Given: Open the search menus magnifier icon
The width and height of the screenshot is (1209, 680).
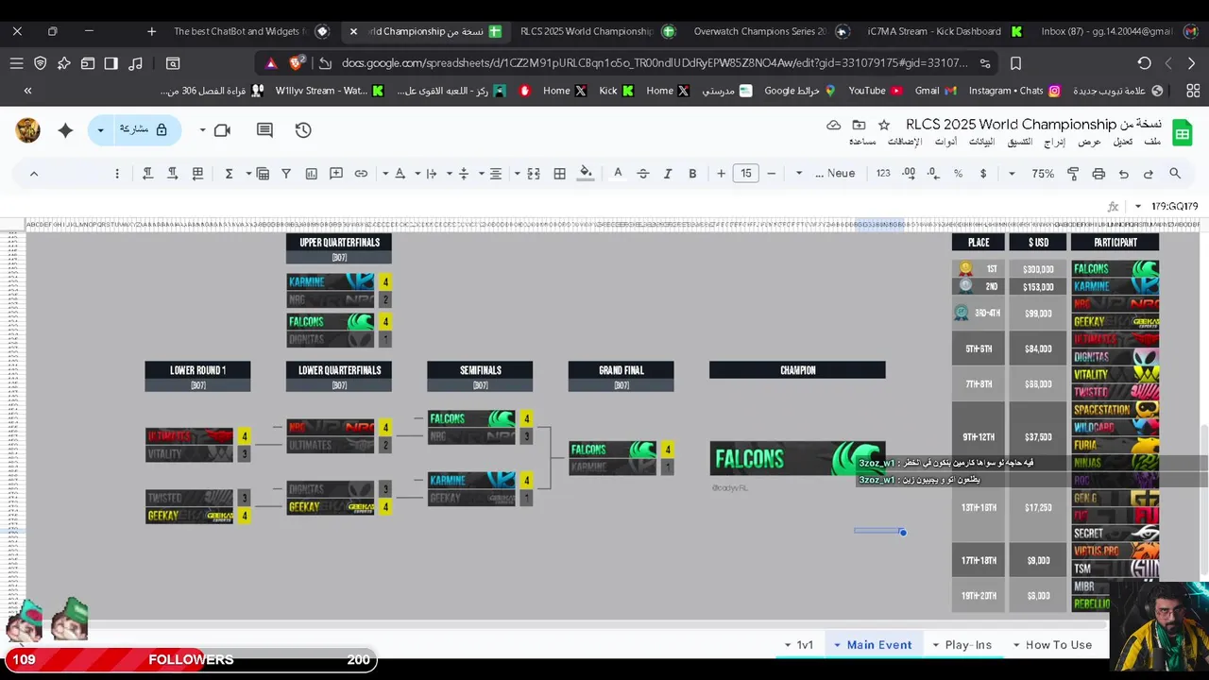Looking at the screenshot, I should (x=1175, y=174).
